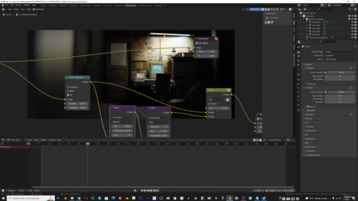This screenshot has height=201, width=358.
Task: Enable Jitter on Lens Distortion node
Action: (68, 91)
